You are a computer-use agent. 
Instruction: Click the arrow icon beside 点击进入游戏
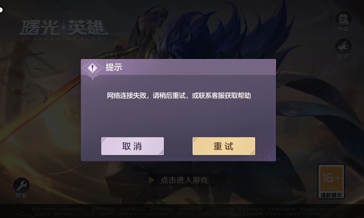pos(151,180)
